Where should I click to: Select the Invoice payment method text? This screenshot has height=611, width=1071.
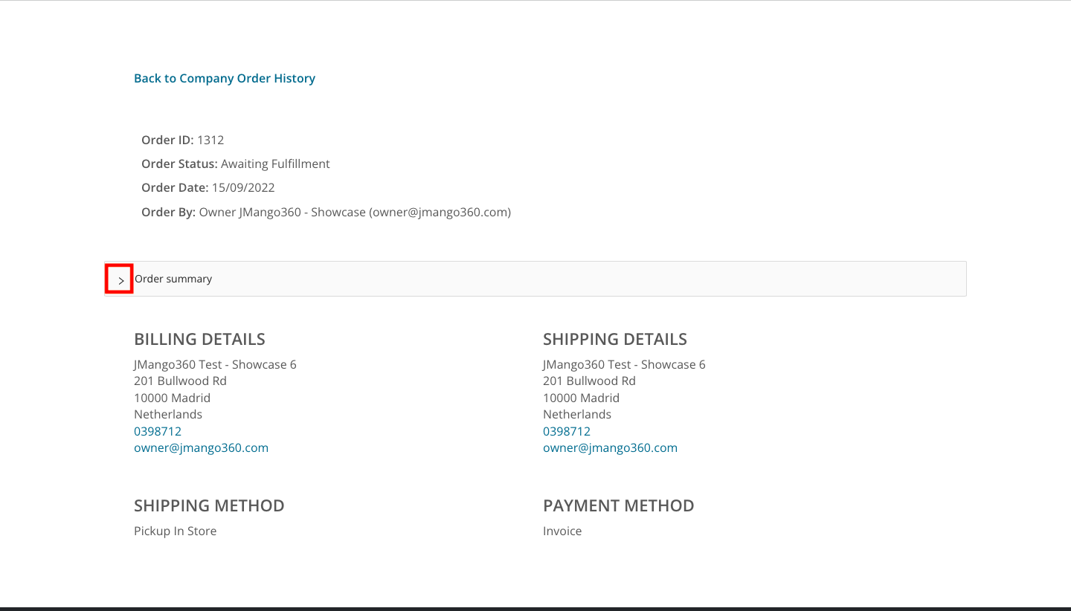[562, 531]
